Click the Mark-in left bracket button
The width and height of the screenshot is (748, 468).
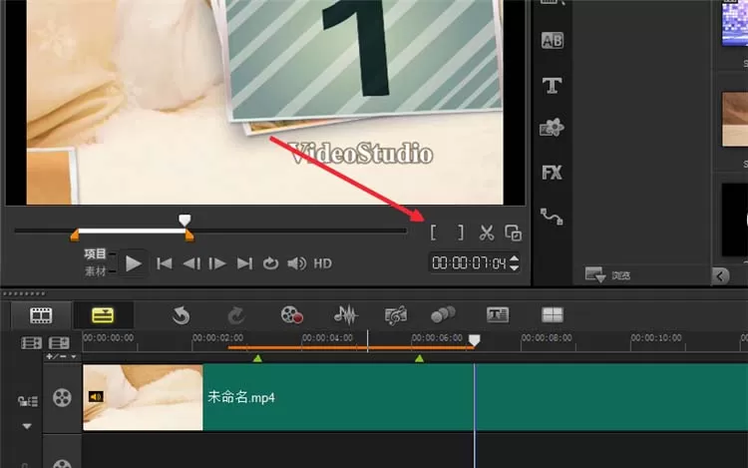(x=433, y=233)
